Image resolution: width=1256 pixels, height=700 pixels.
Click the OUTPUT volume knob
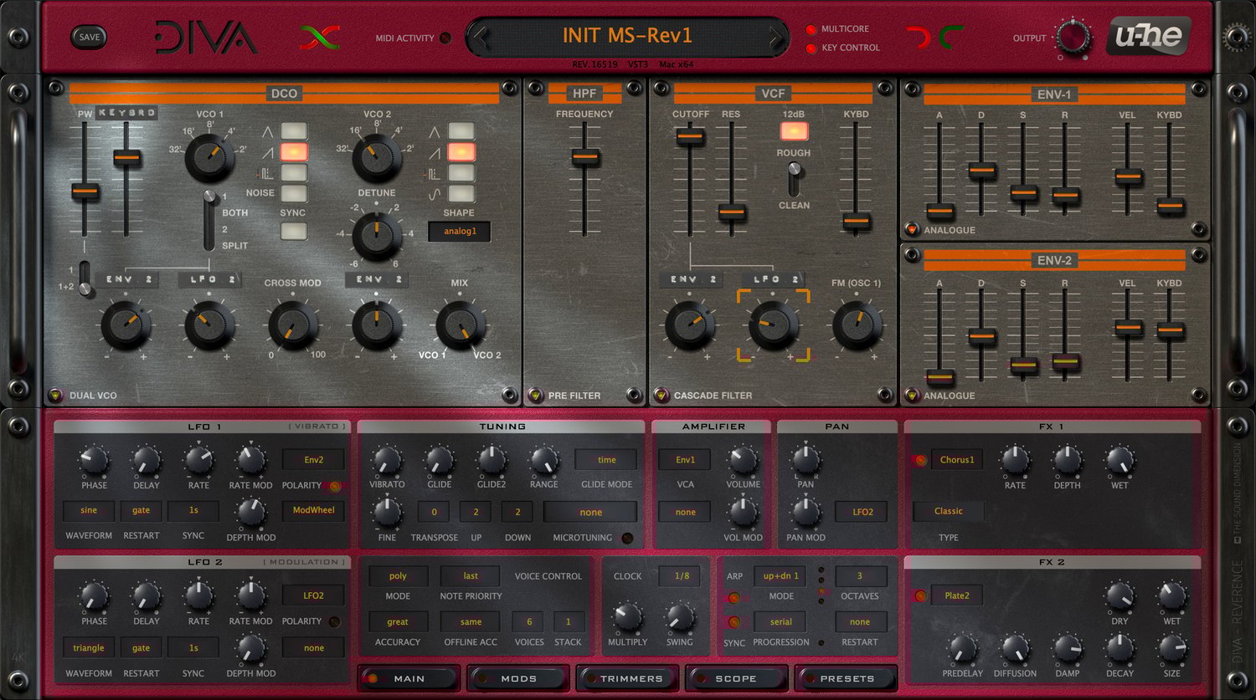tap(1073, 38)
